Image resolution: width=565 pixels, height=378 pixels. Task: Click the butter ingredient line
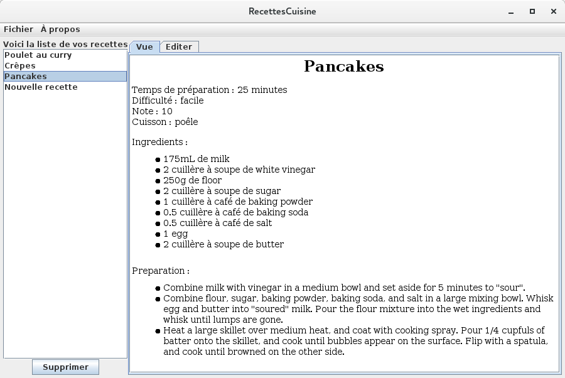click(223, 244)
